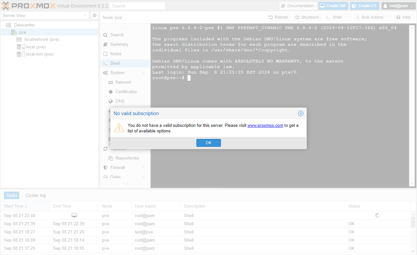
Task: Expand the Bulk Actions menu
Action: click(x=372, y=17)
